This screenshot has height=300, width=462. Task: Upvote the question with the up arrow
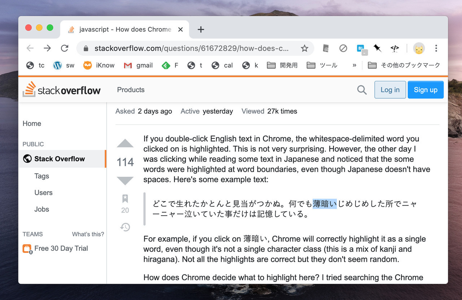[125, 143]
